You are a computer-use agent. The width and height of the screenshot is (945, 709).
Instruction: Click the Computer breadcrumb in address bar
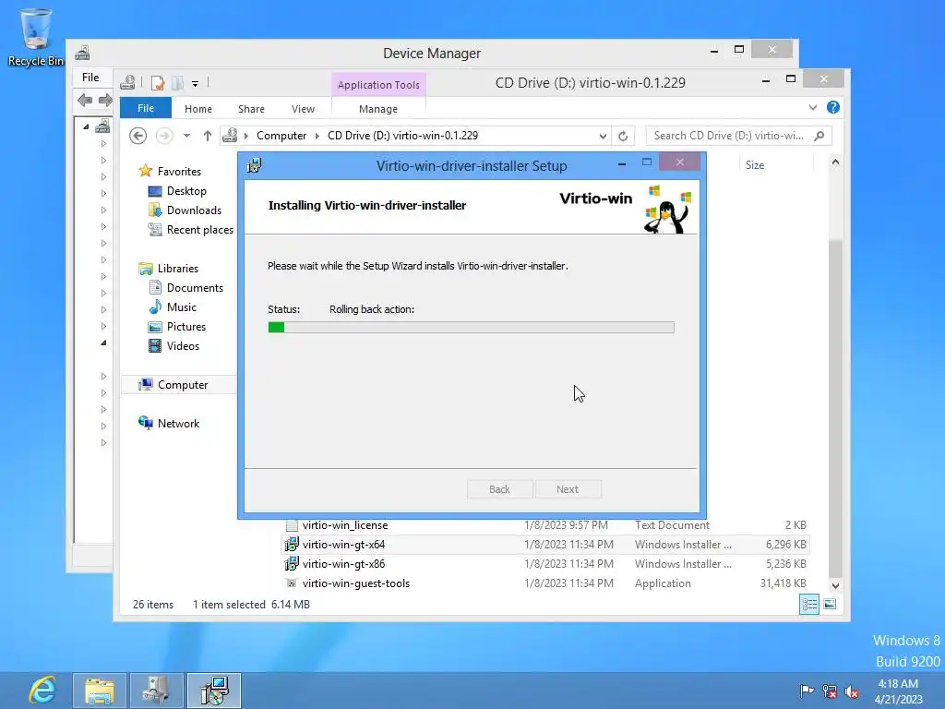coord(281,136)
